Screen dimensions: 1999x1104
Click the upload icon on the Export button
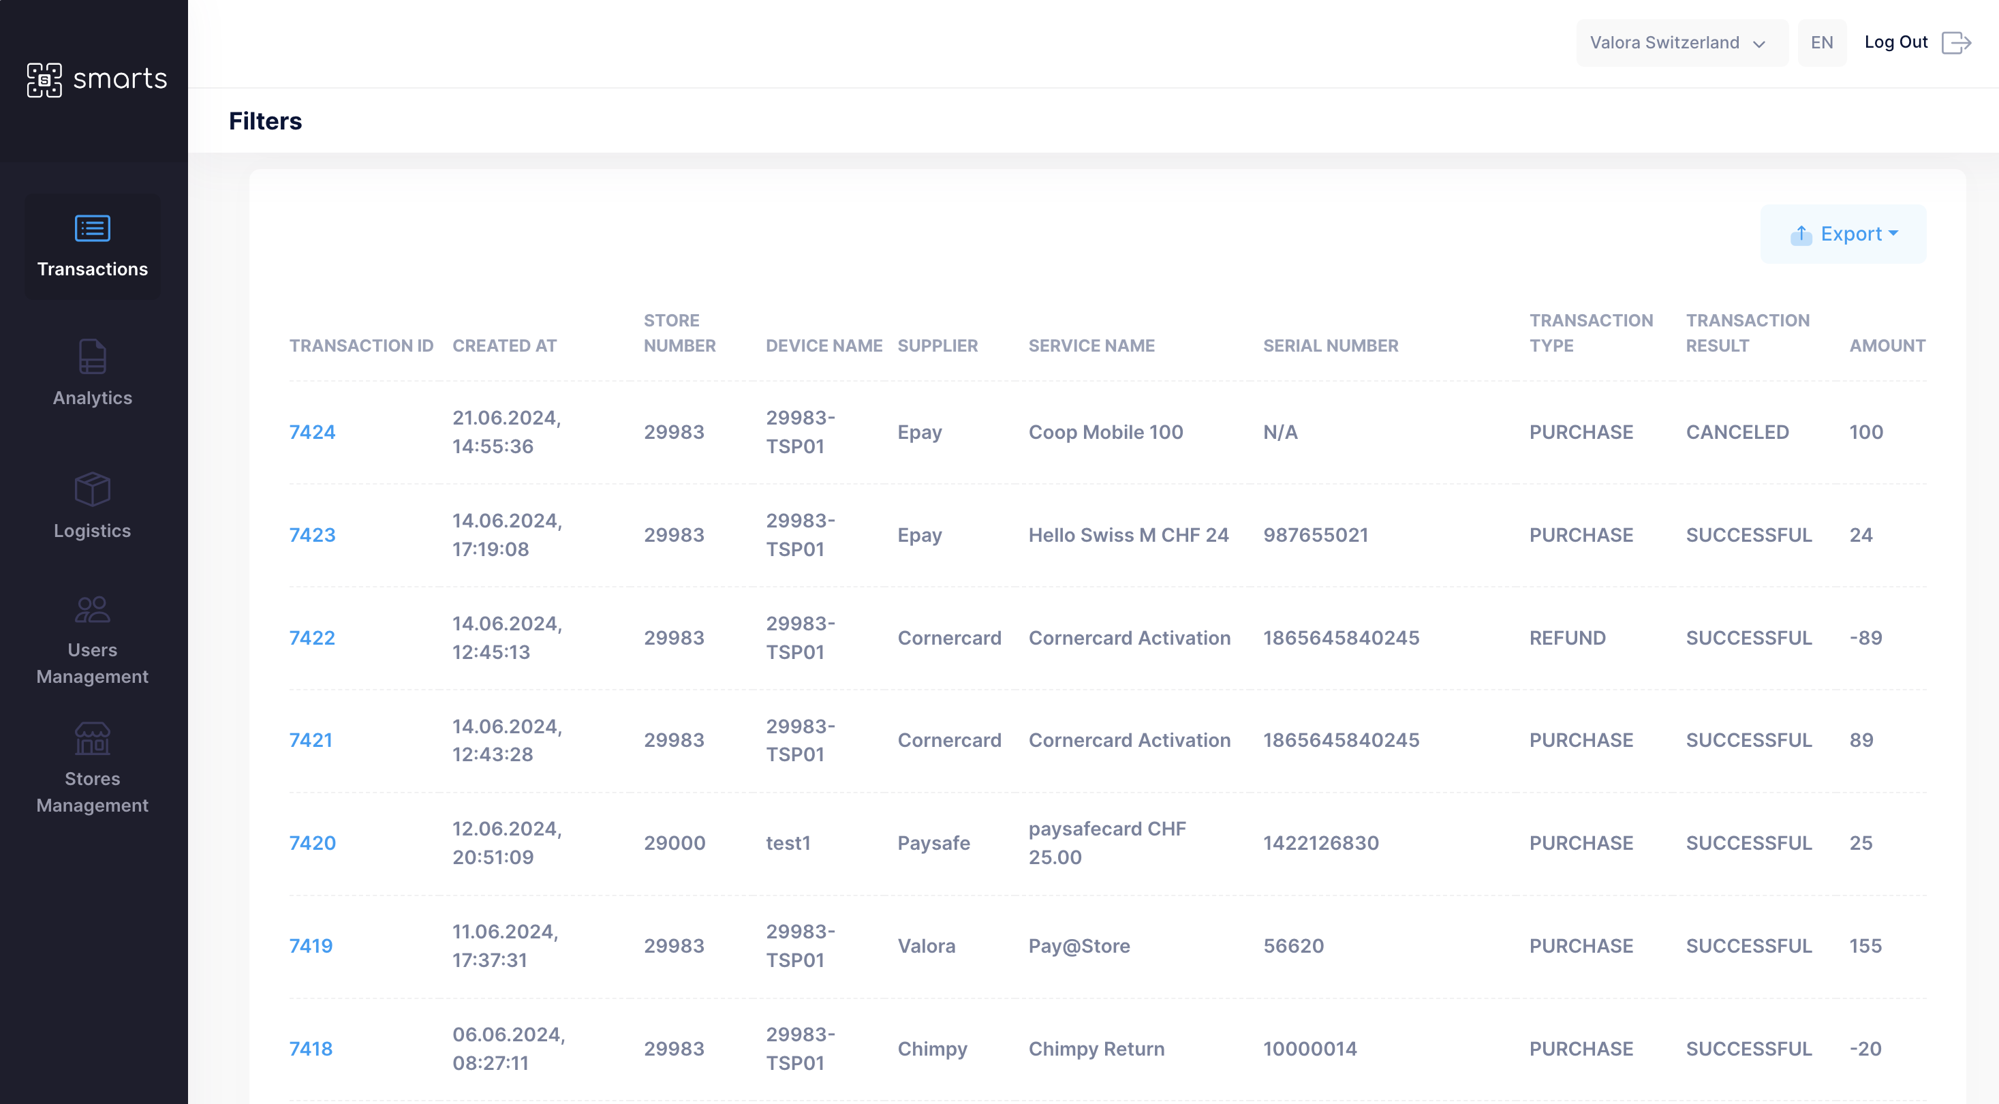(x=1801, y=234)
